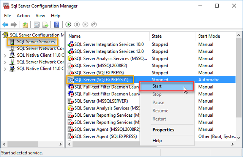Viewport: 243px width, 157px height.
Task: Click the tree pane scroll-right arrow
Action: pyautogui.click(x=61, y=144)
